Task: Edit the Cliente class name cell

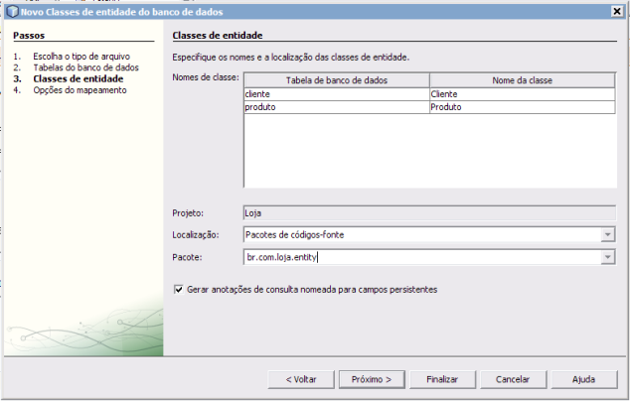Action: pyautogui.click(x=522, y=93)
